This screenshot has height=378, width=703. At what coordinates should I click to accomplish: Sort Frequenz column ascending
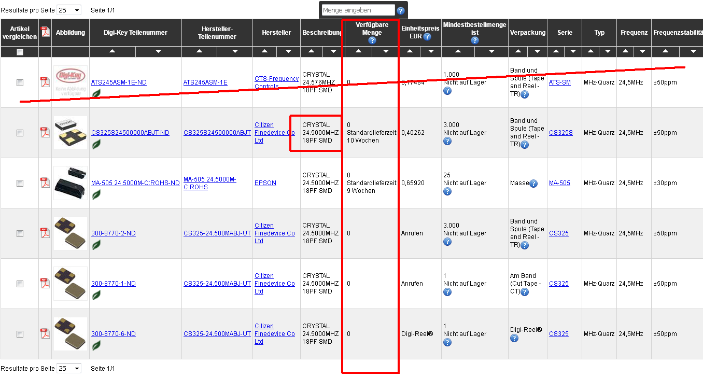pos(626,52)
